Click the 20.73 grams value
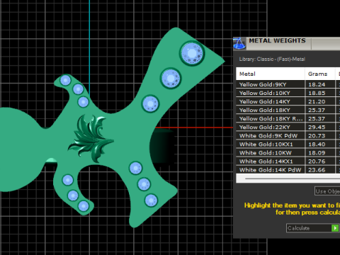 pos(317,136)
